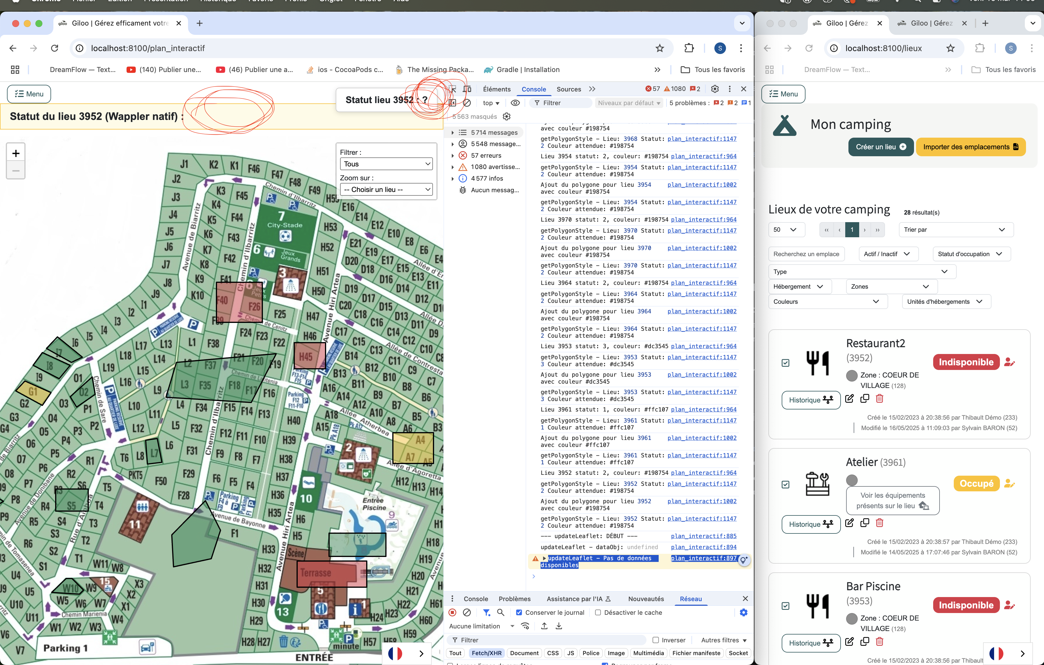This screenshot has height=665, width=1044.
Task: Open the Assistance par l'IA drawer tab
Action: tap(578, 598)
